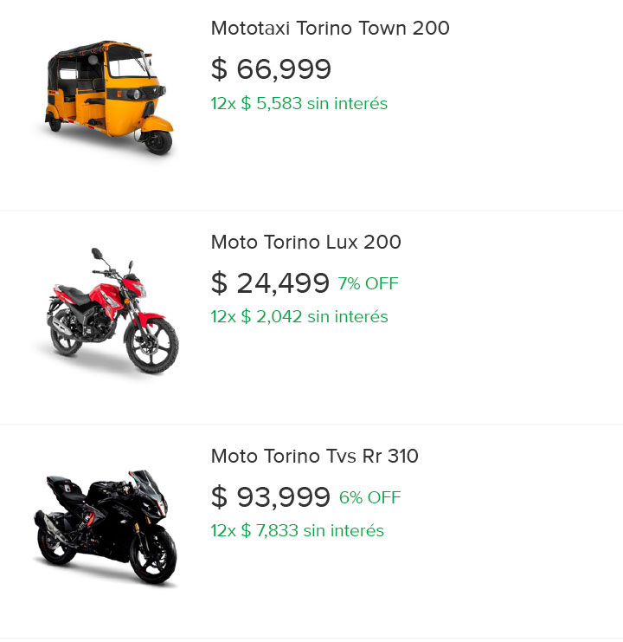Open the Moto Torino Lux 200 title link
The height and width of the screenshot is (642, 623).
tap(305, 242)
